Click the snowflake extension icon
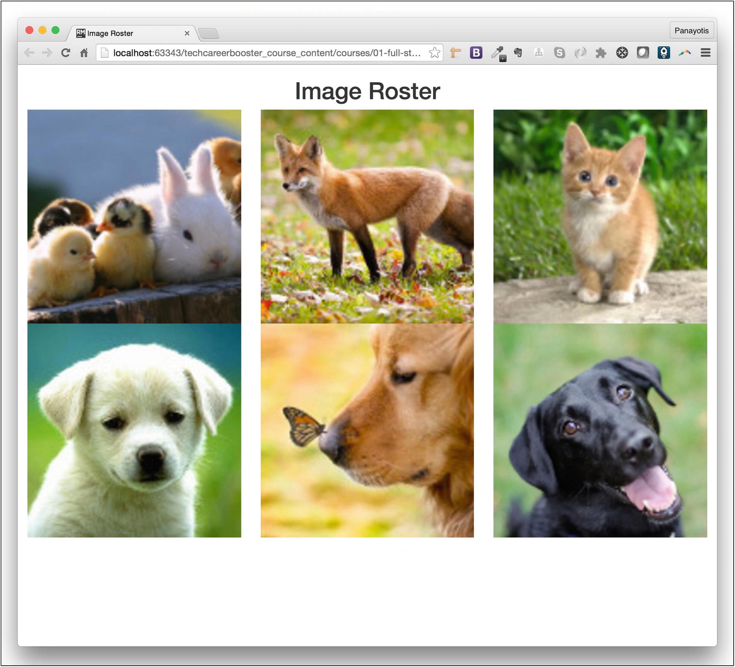This screenshot has height=667, width=735. tap(622, 52)
